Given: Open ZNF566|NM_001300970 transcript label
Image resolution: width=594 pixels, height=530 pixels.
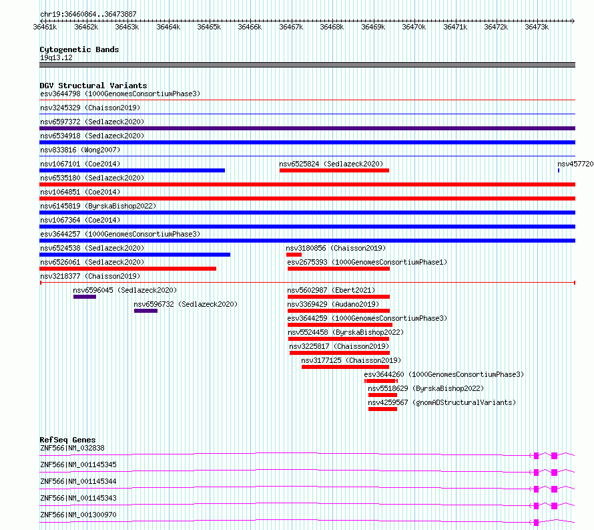Looking at the screenshot, I should click(78, 515).
